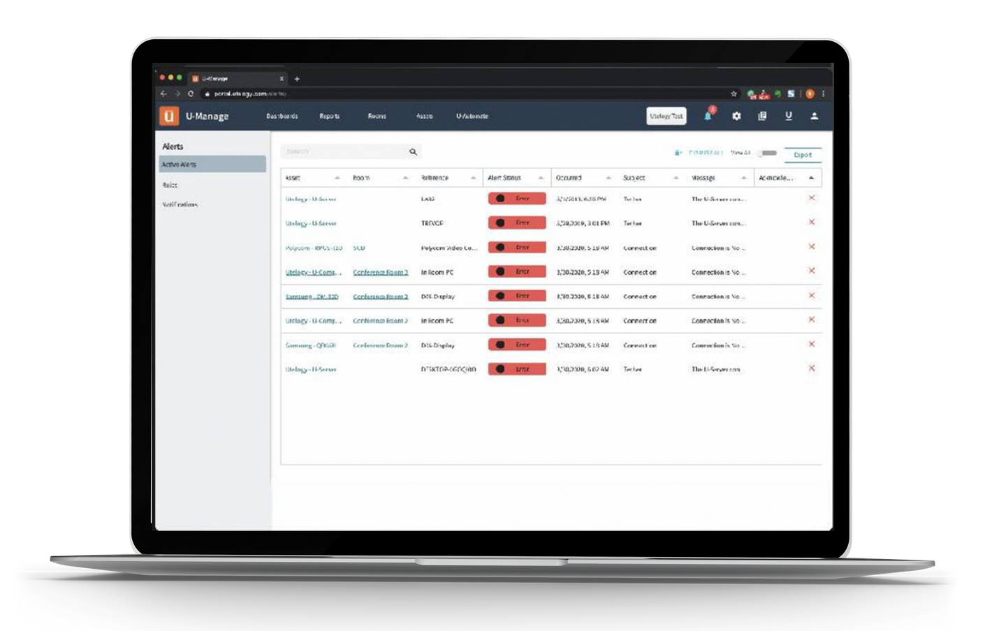Go to the Rooms menu item
This screenshot has width=992, height=631.
[377, 116]
